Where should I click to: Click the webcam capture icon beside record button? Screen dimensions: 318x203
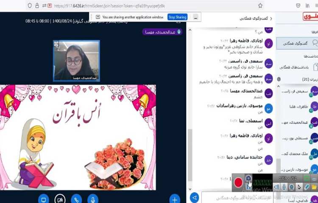(x=248, y=178)
